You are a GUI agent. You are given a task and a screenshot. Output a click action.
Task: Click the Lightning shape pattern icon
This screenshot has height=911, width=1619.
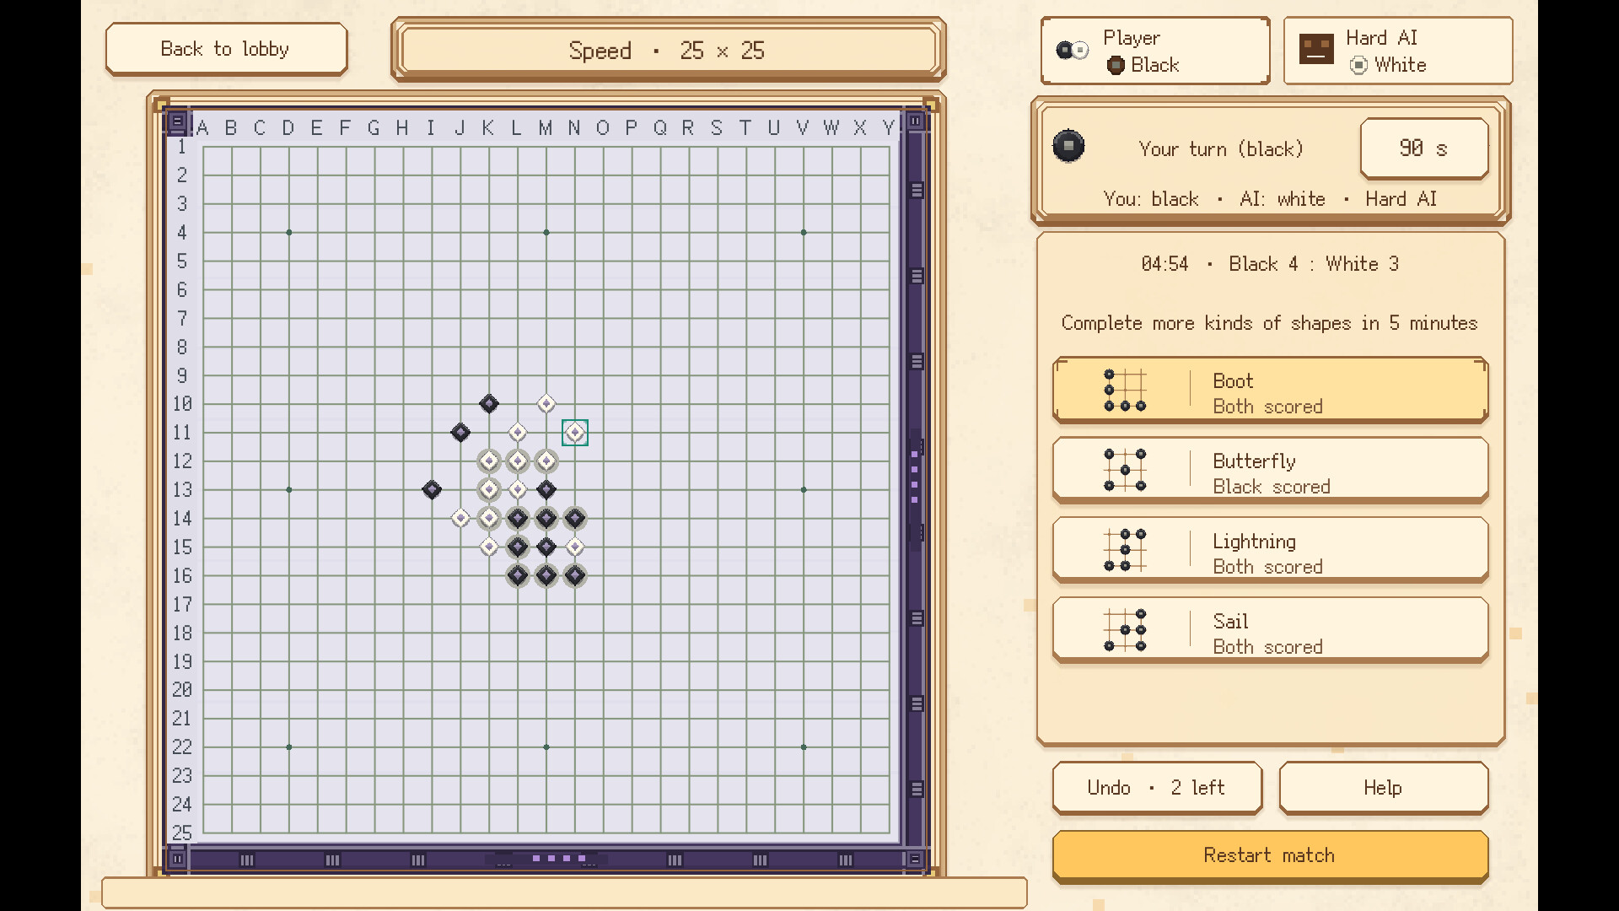pos(1125,550)
